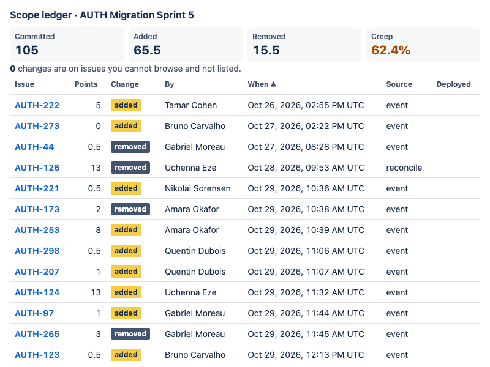This screenshot has width=490, height=367.
Task: Open issue AUTH-44 link
Action: point(34,147)
